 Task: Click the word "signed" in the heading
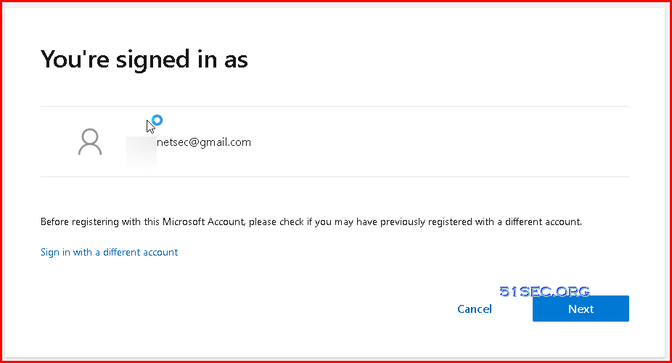click(x=152, y=60)
